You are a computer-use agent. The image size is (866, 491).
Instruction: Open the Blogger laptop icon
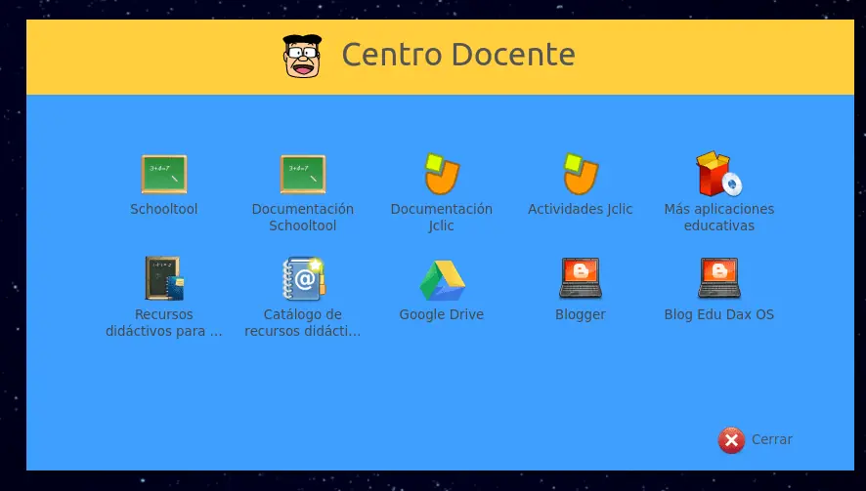coord(581,278)
